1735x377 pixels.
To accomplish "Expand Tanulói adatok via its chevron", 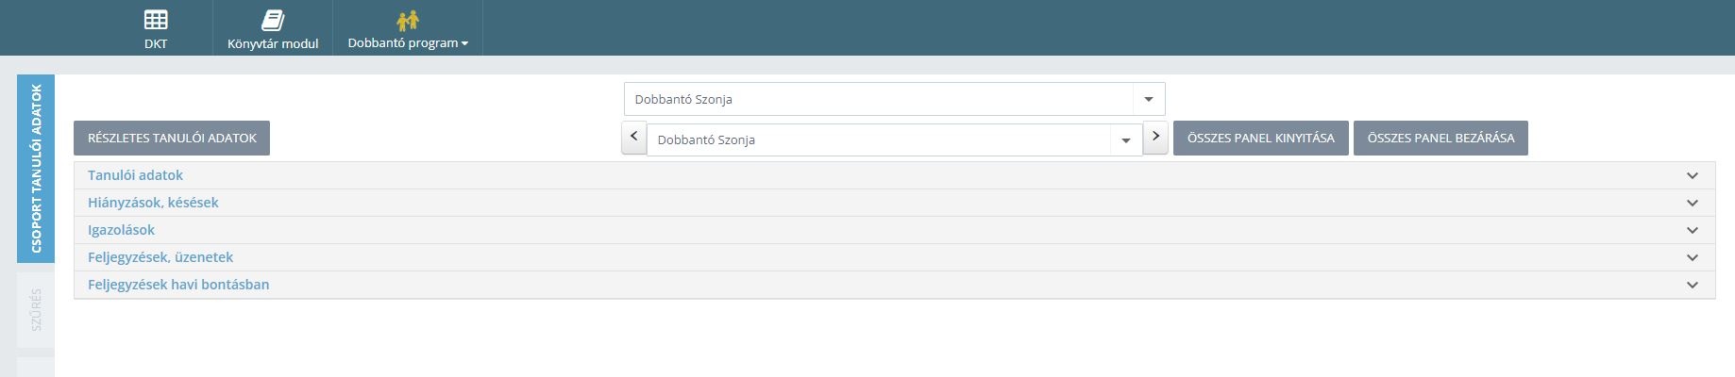I will (1693, 175).
